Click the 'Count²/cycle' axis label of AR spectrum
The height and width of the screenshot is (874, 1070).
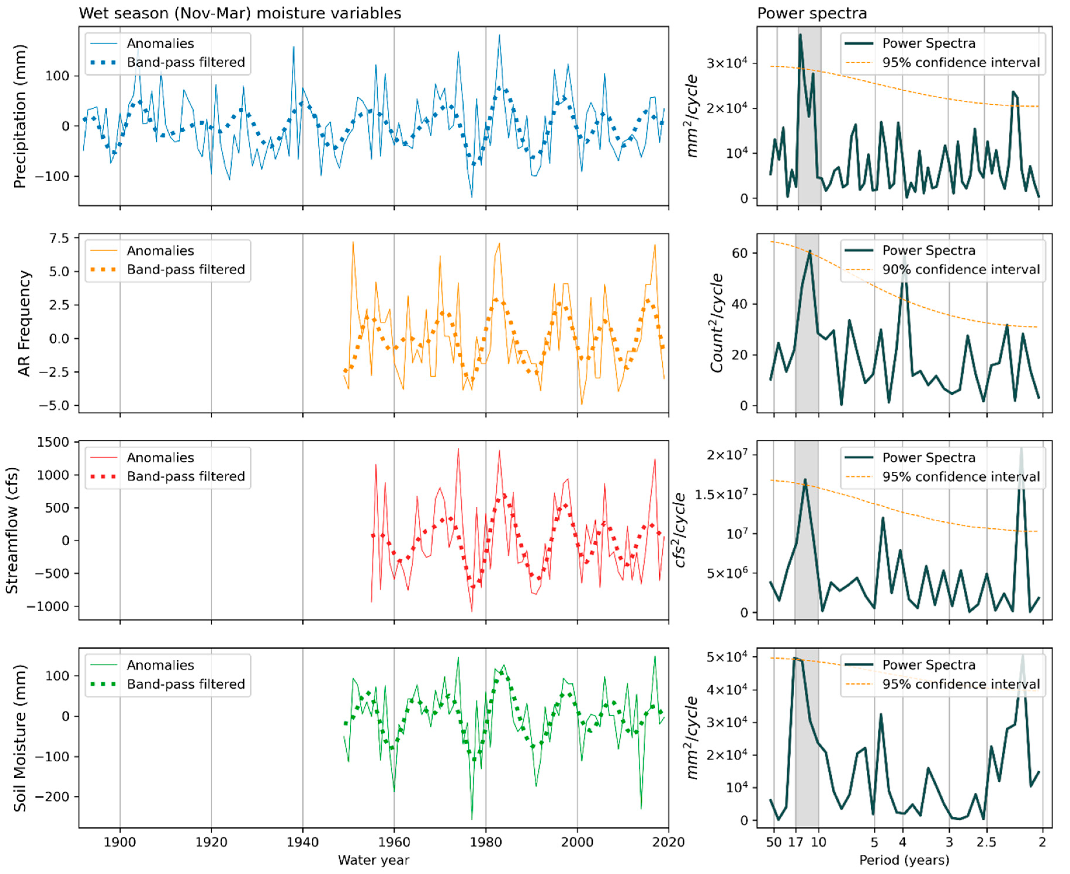pos(716,323)
